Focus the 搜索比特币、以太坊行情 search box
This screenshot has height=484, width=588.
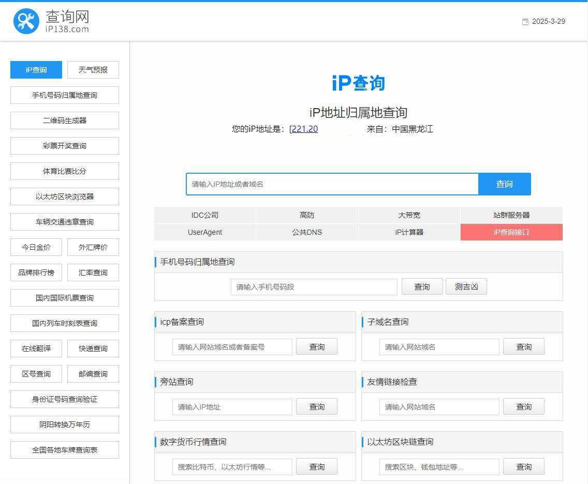point(232,466)
